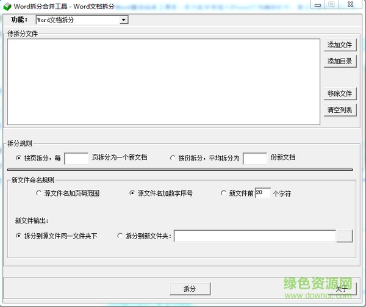The height and width of the screenshot is (307, 366).
Task: Click the 拆分 button to start splitting
Action: [190, 289]
